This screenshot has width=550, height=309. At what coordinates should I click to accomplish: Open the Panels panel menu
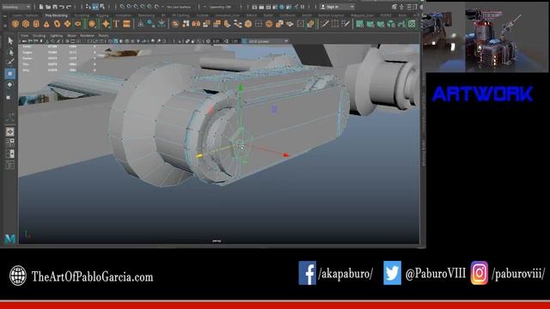103,36
